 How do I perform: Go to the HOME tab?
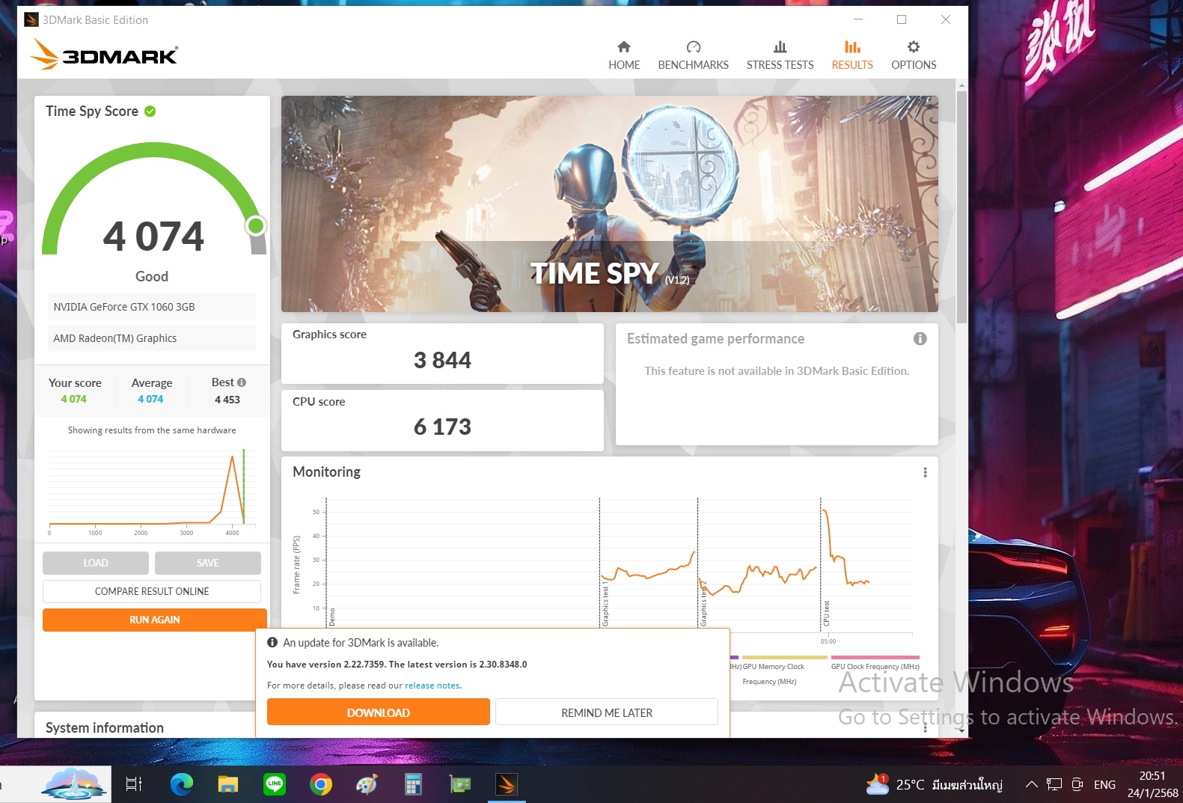coord(623,55)
